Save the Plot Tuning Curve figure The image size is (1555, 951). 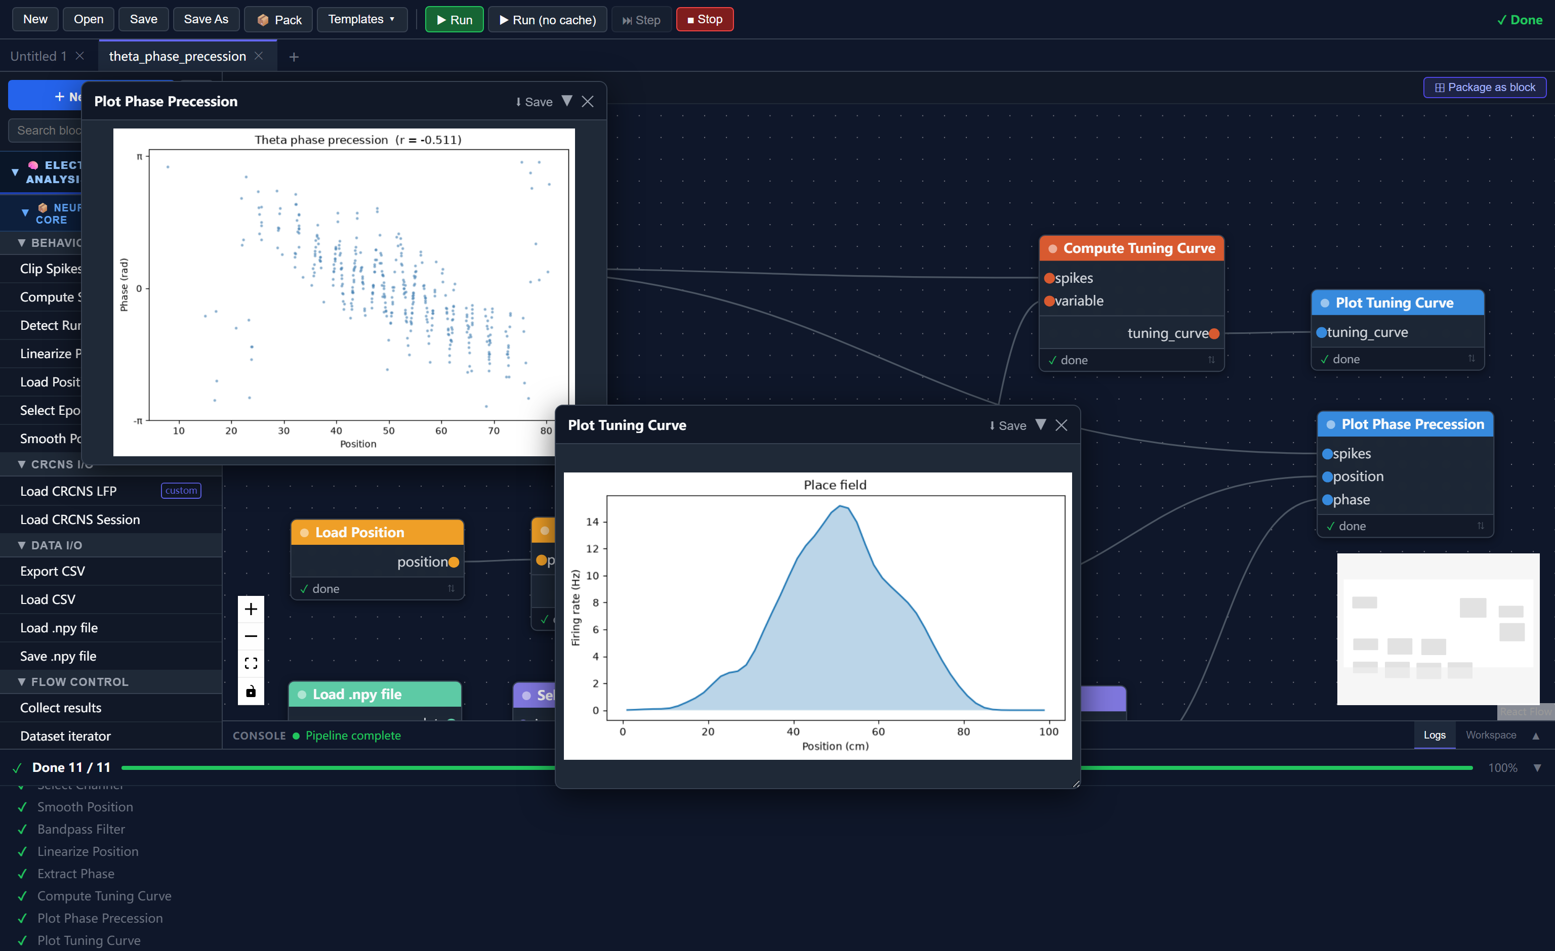pos(1008,426)
